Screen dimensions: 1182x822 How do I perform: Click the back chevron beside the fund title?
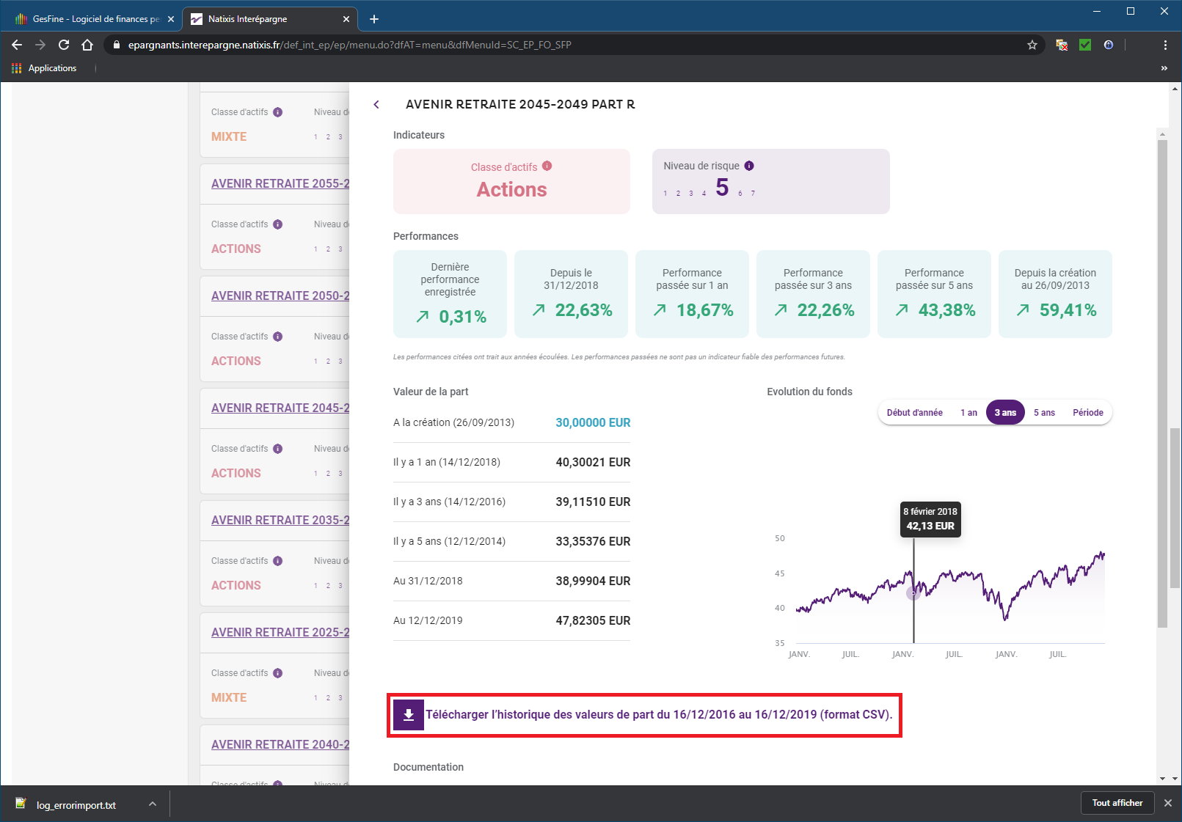pyautogui.click(x=376, y=105)
